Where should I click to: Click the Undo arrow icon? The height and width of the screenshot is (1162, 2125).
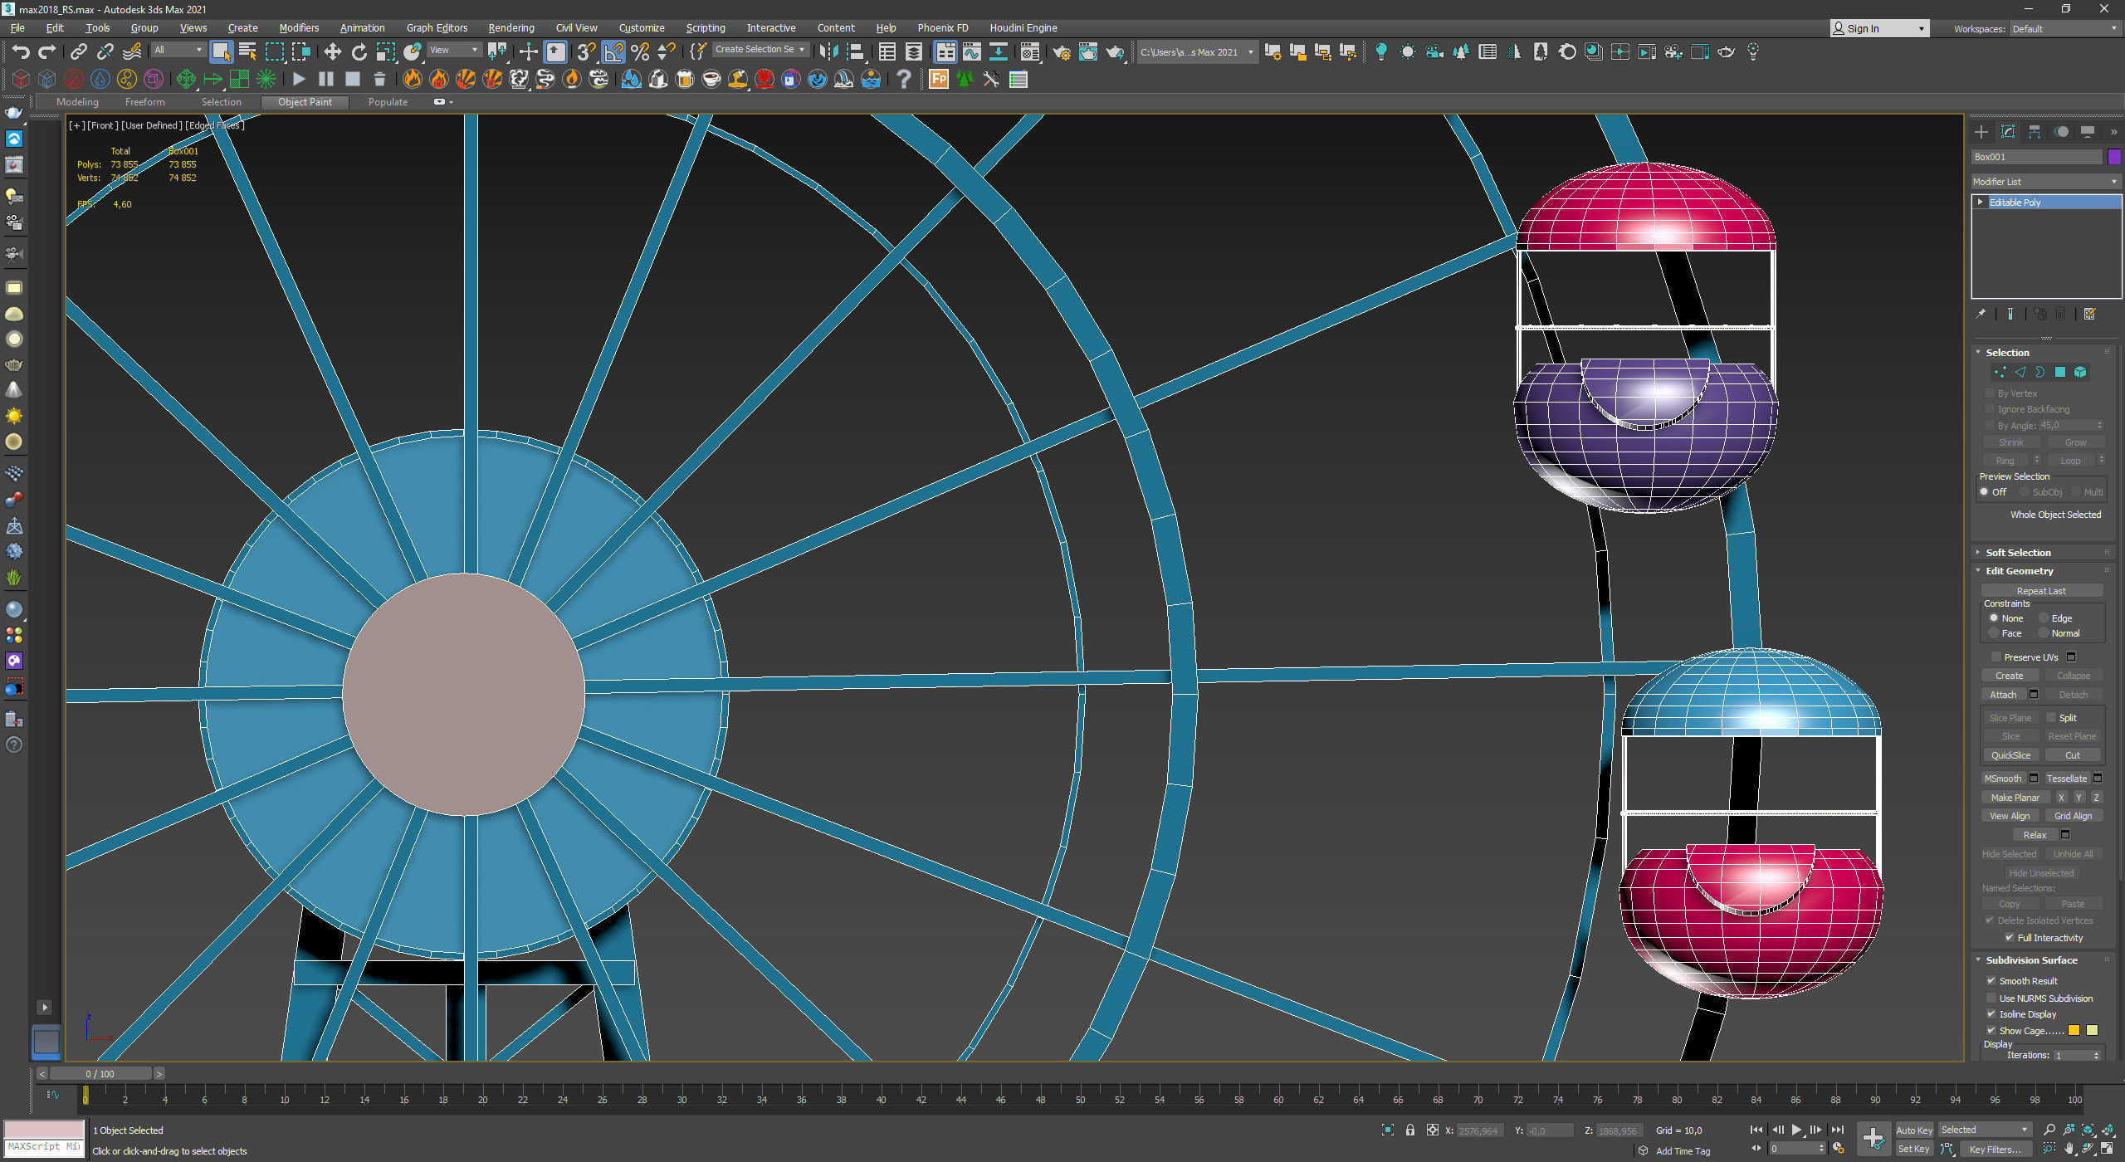[21, 52]
